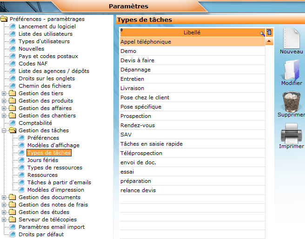Open Tâches à partir d'emails
The image size is (305, 239).
point(59,182)
